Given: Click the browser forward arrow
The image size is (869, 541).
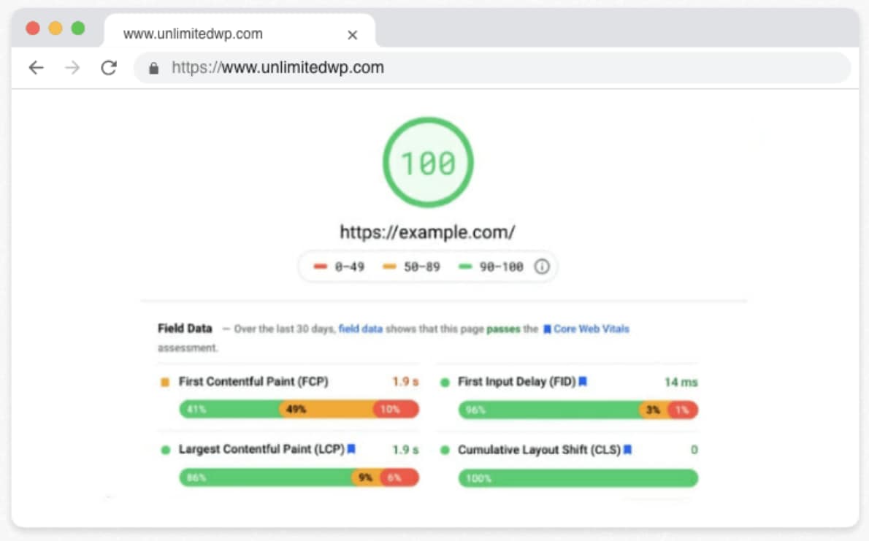Looking at the screenshot, I should [72, 68].
